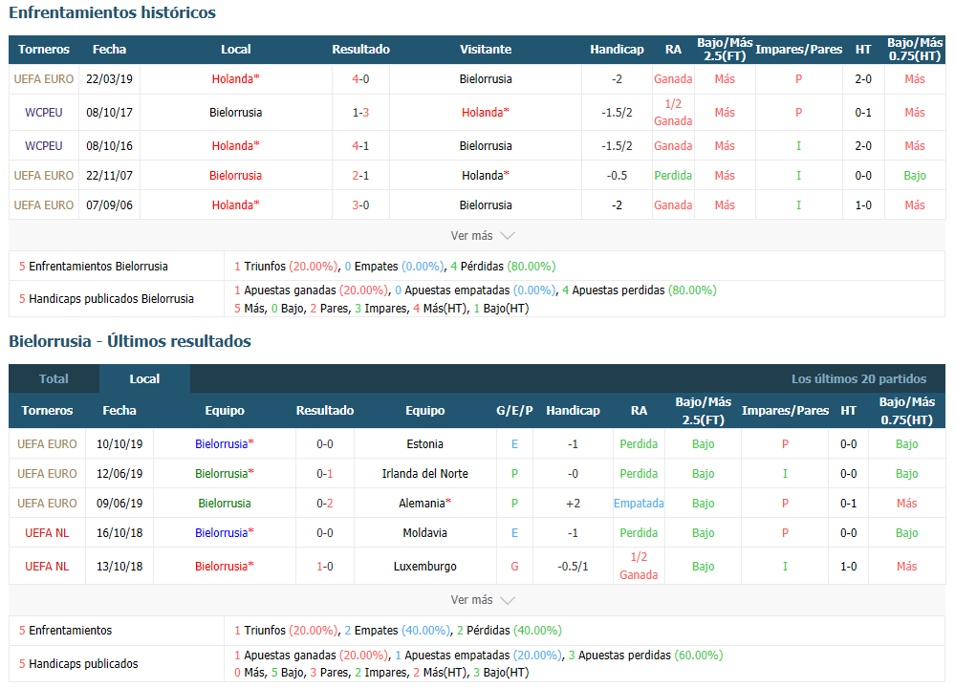Click '2 Empates (40.00%)' summary text
The width and height of the screenshot is (955, 688).
pos(397,630)
